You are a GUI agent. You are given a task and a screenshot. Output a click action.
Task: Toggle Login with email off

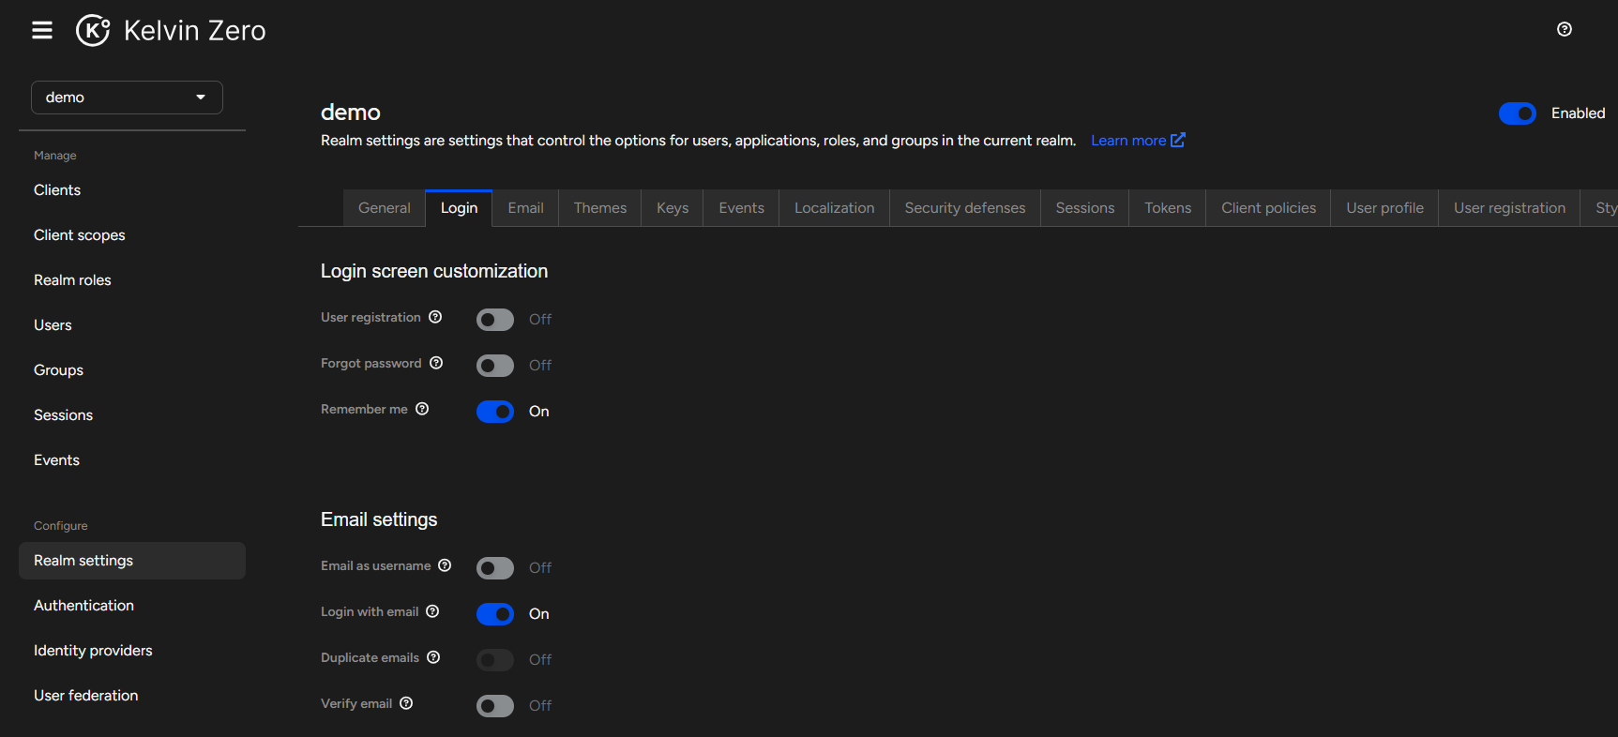pos(495,614)
